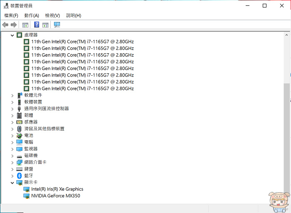The width and height of the screenshot is (291, 213).
Task: Click the 監視器 monitor icon
Action: coord(19,149)
